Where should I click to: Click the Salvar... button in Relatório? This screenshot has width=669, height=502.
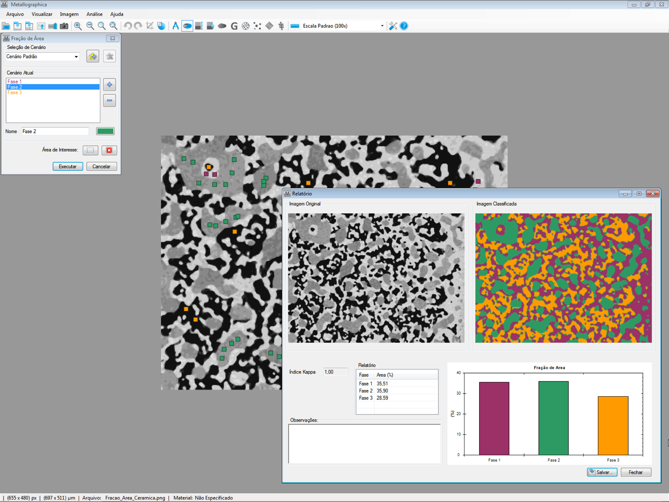coord(602,472)
